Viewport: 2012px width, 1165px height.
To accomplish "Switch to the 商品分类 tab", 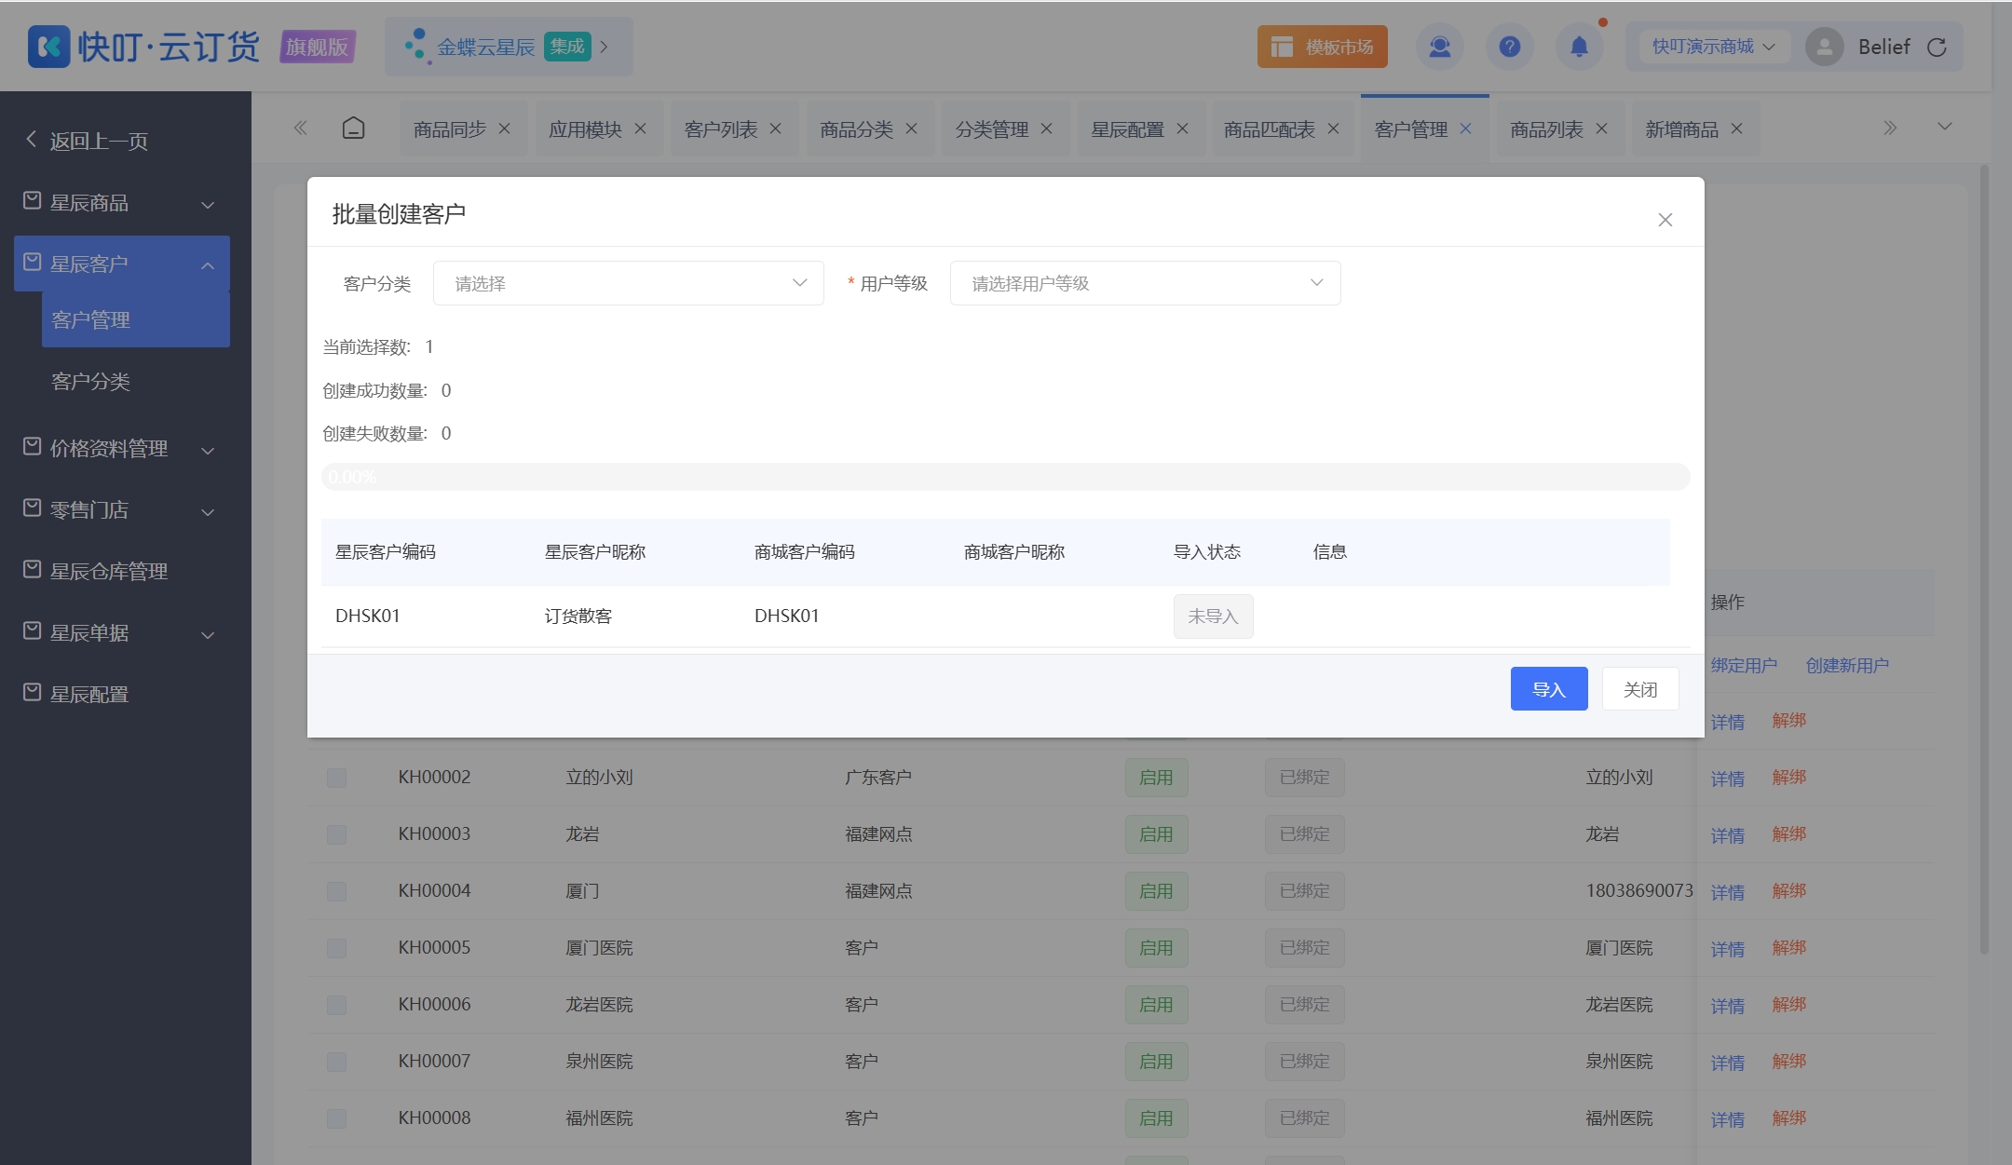I will (856, 129).
